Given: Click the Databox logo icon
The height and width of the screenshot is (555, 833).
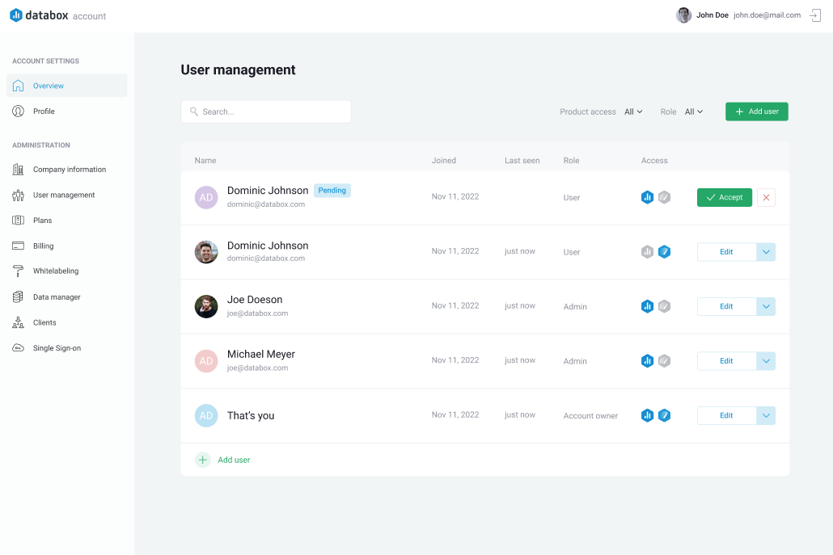Looking at the screenshot, I should pos(16,15).
